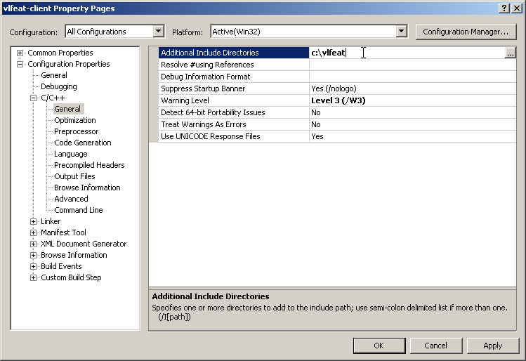The image size is (526, 361).
Task: Open the Configuration Manager
Action: coord(465,32)
